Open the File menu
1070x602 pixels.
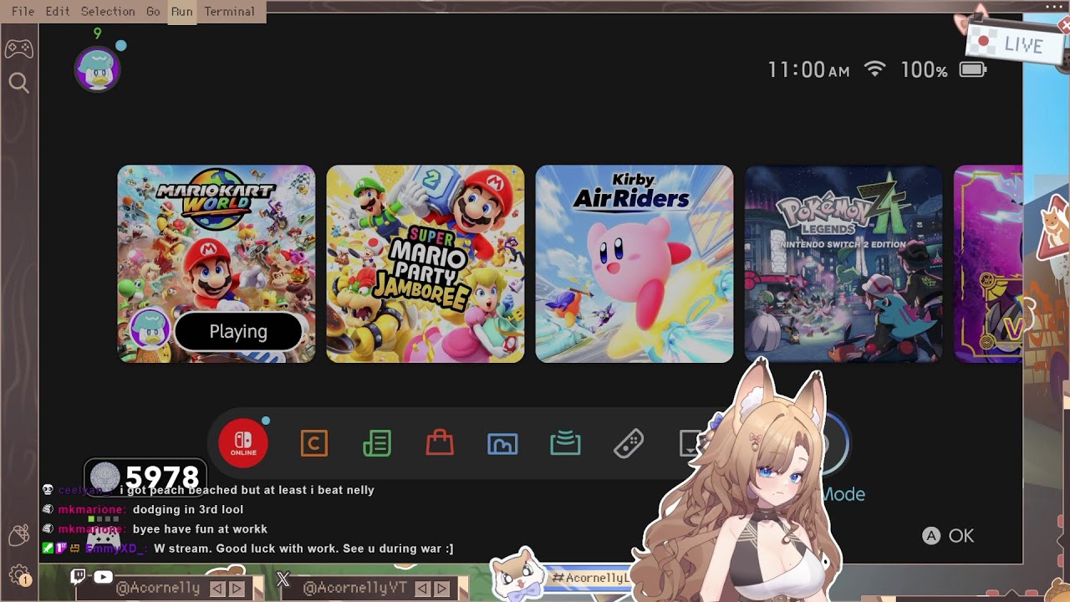click(23, 12)
